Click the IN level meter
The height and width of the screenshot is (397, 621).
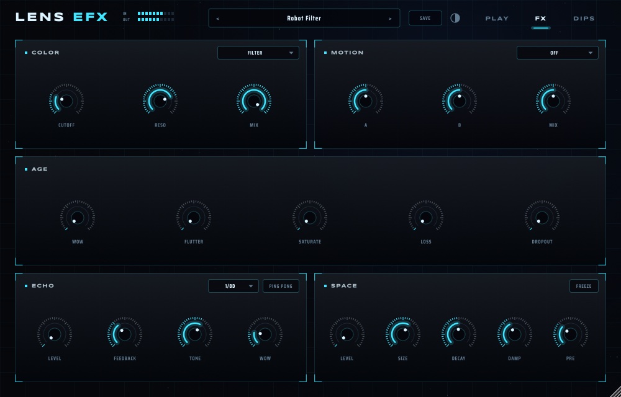156,14
